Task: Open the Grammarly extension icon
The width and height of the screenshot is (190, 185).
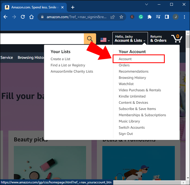Action: click(x=141, y=17)
